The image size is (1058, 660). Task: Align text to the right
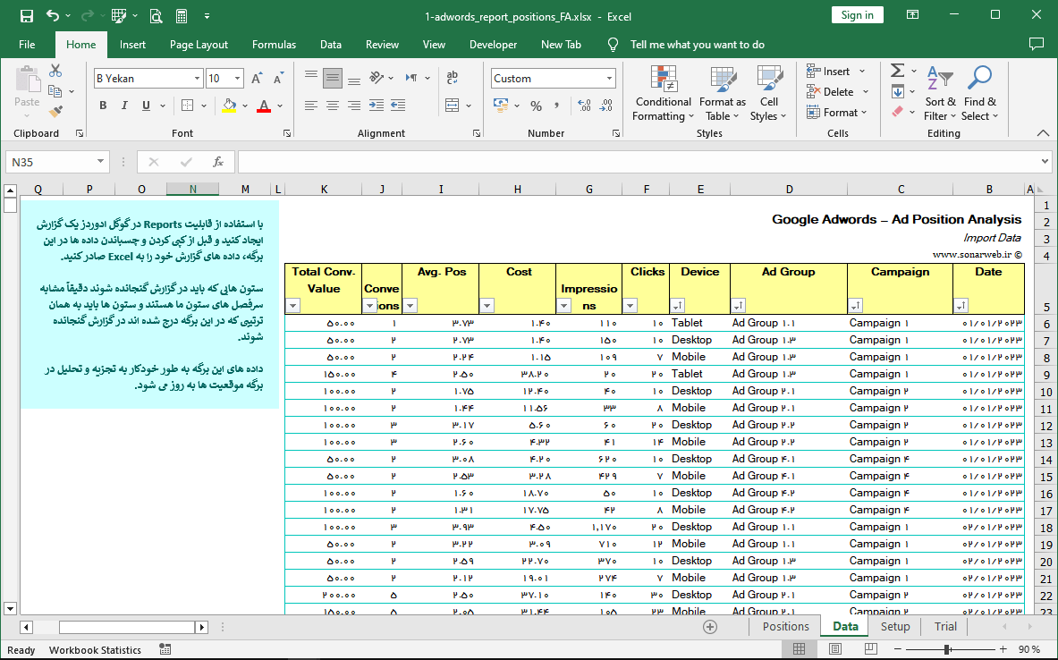(353, 106)
